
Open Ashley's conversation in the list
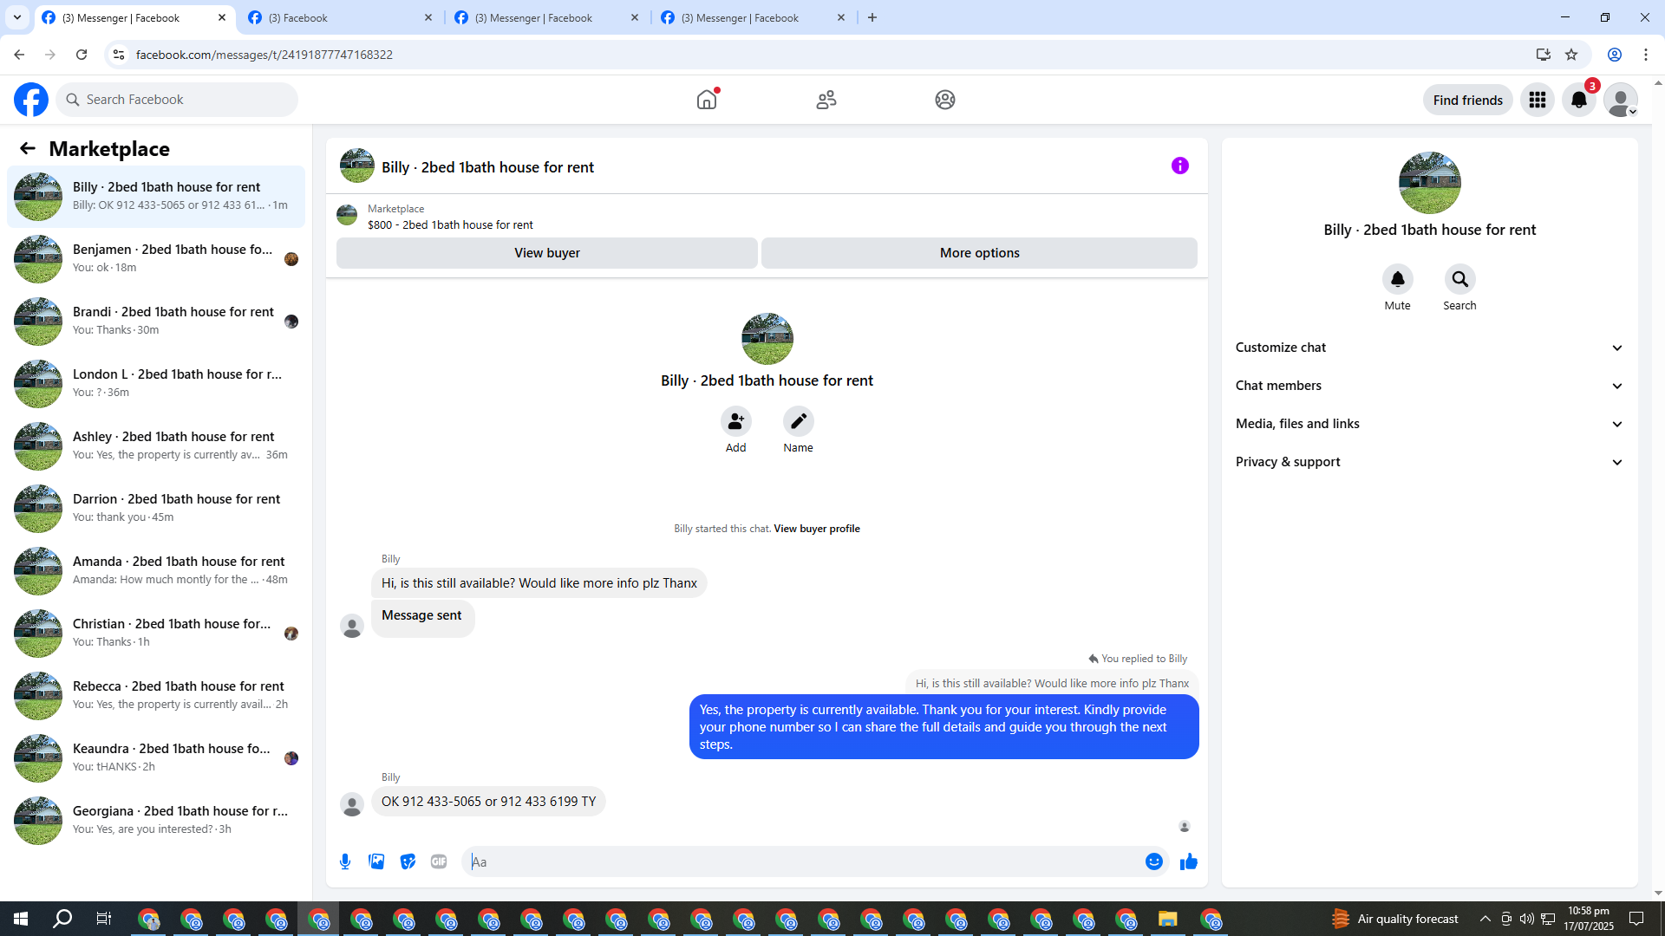pos(156,446)
